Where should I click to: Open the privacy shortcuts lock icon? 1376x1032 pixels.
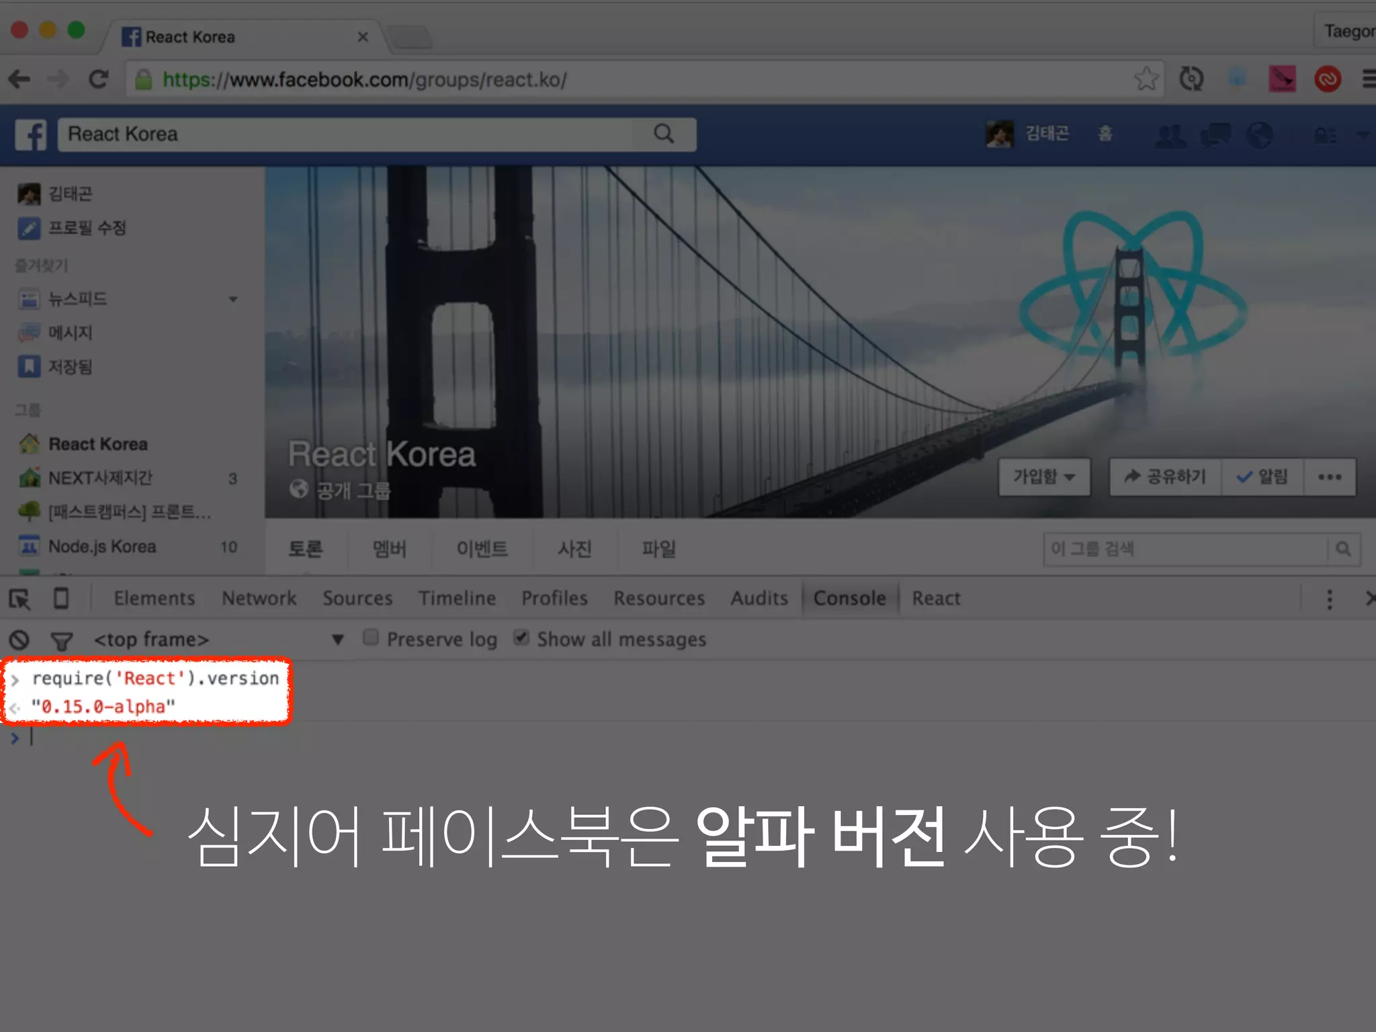[x=1325, y=135]
